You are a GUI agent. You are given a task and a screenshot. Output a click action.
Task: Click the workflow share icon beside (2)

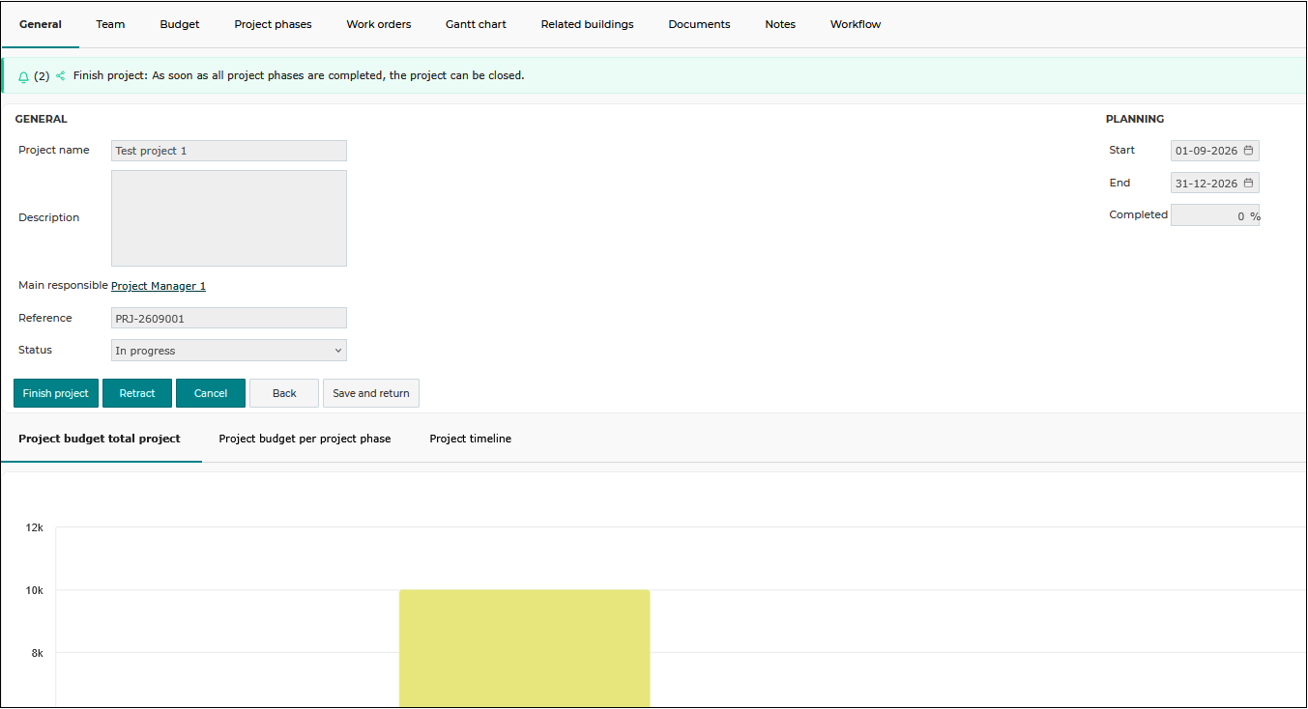(61, 75)
